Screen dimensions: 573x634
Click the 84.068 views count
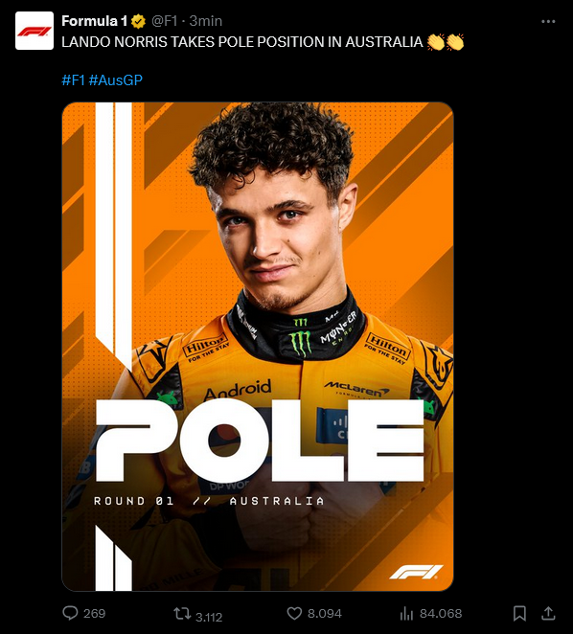(x=441, y=613)
